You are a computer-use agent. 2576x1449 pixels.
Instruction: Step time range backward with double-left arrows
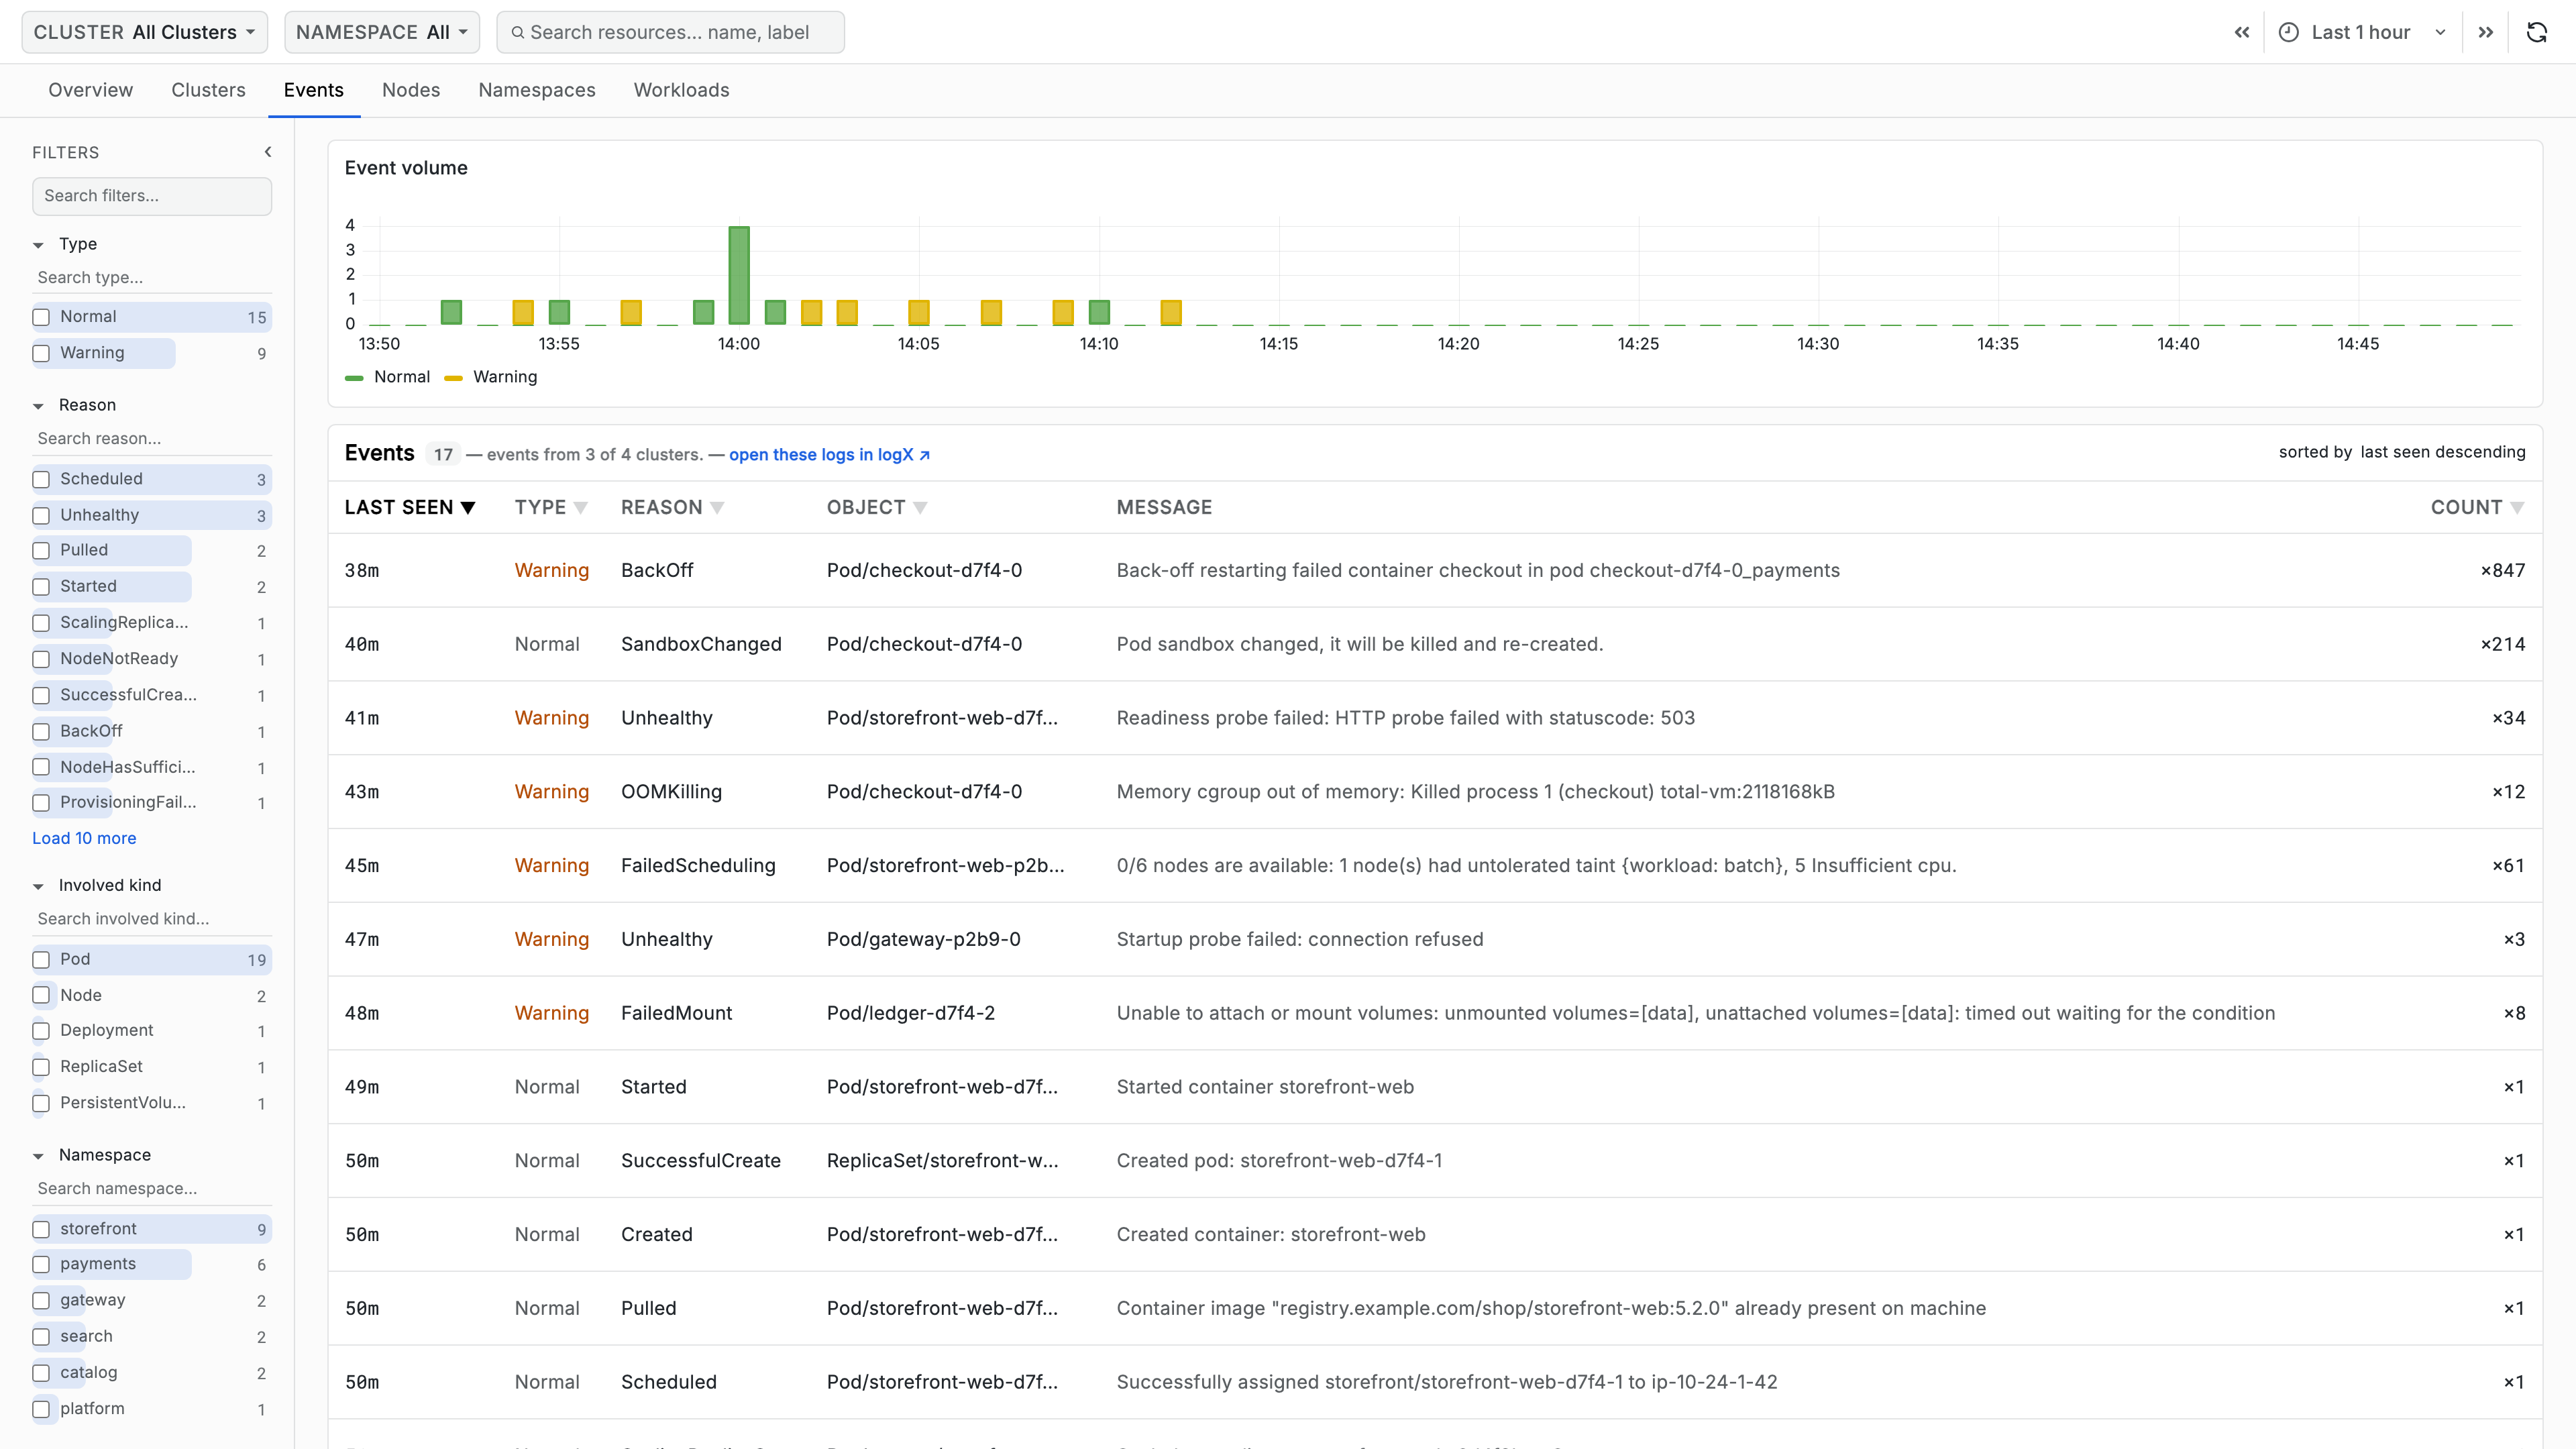[x=2242, y=32]
